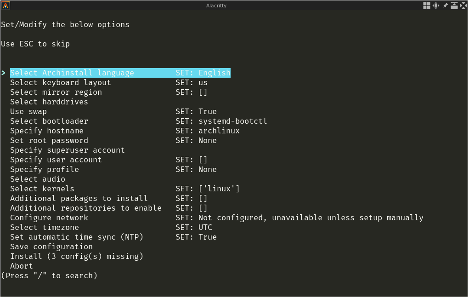Click the four-arrow move icon in title bar

436,6
